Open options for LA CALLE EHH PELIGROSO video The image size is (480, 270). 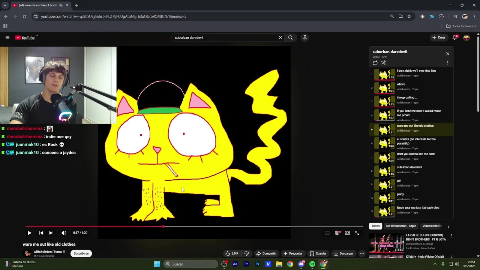451,236
